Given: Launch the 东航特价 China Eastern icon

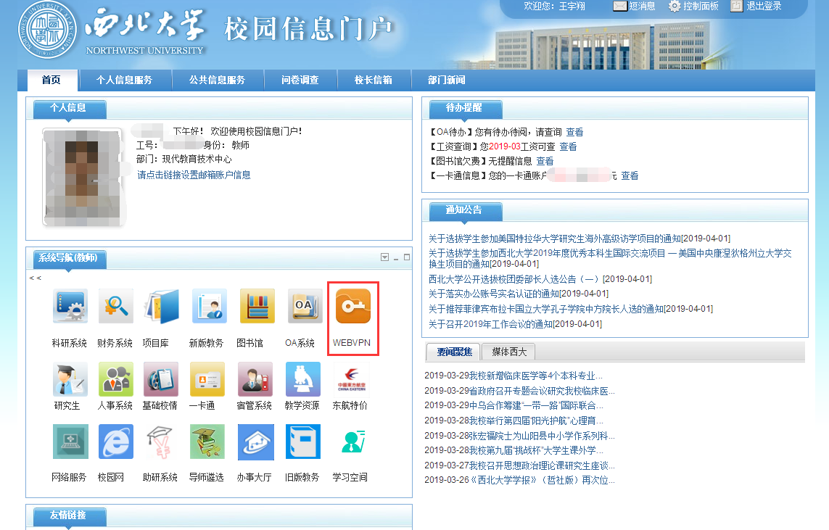Looking at the screenshot, I should pos(352,379).
